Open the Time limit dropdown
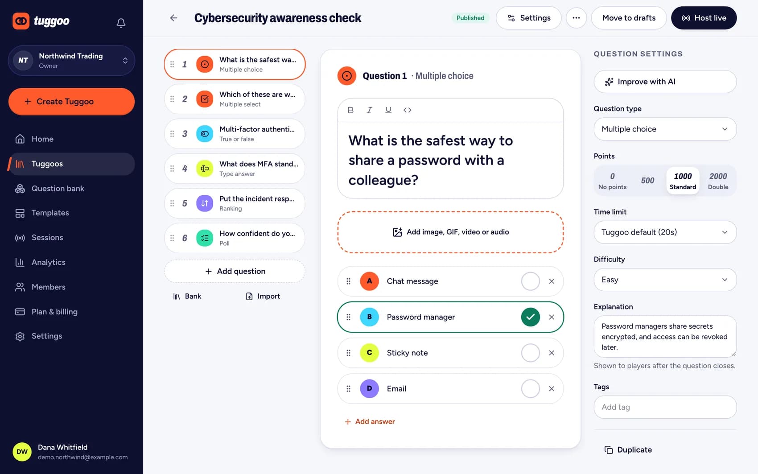Image resolution: width=758 pixels, height=474 pixels. (665, 232)
